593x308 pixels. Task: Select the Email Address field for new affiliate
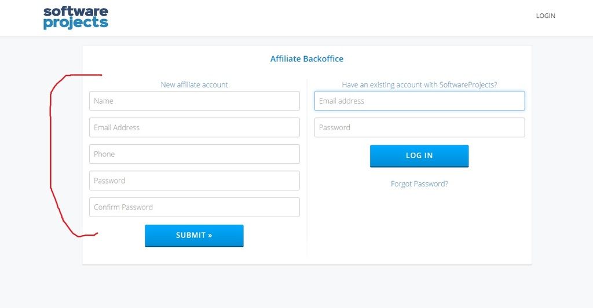(195, 127)
